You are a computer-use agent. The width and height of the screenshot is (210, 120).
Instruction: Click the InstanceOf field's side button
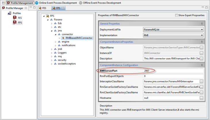201,53
